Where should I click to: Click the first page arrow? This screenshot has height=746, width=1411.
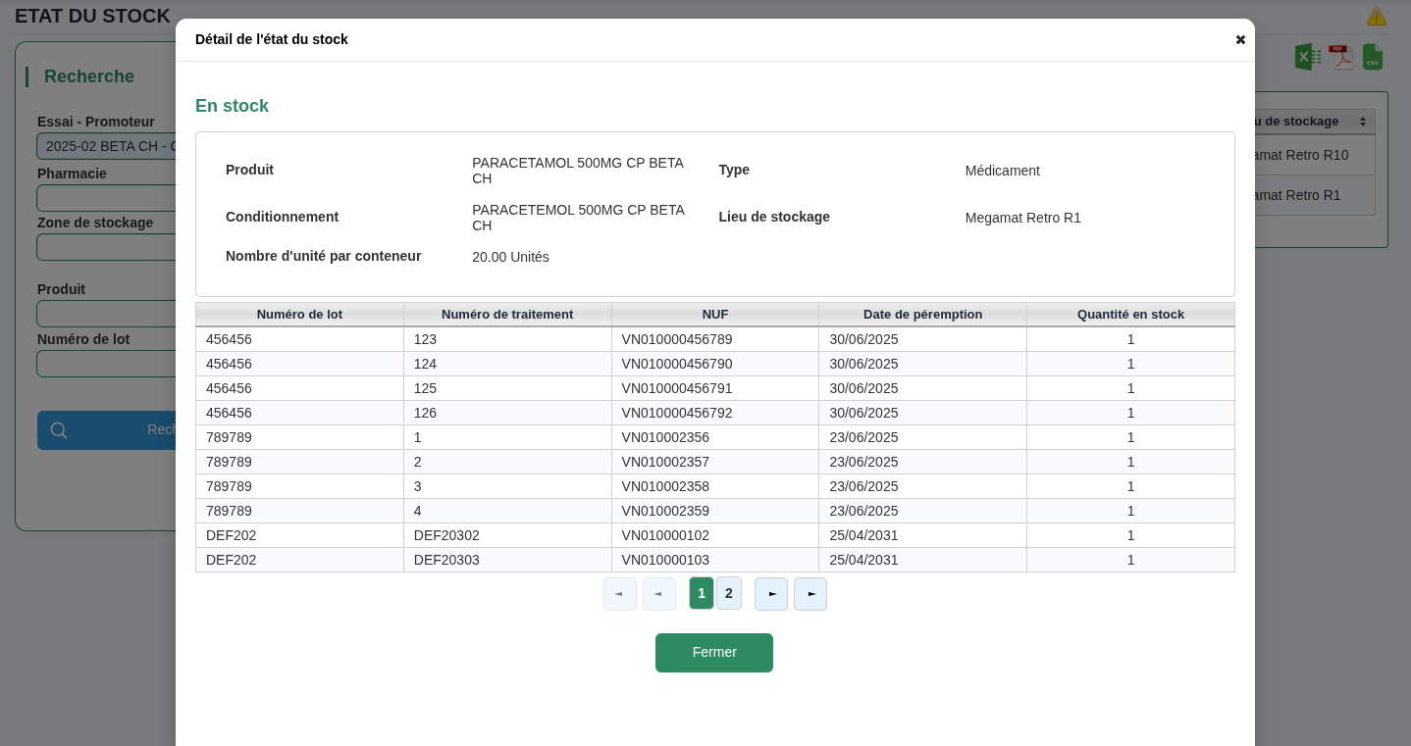click(x=619, y=593)
